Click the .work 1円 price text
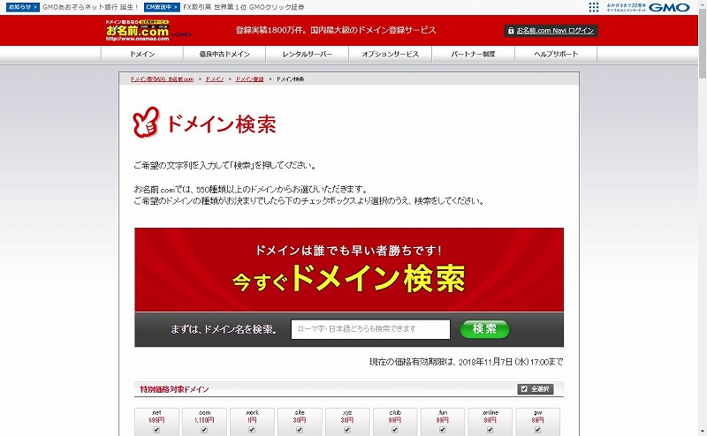Image resolution: width=707 pixels, height=436 pixels. [252, 420]
